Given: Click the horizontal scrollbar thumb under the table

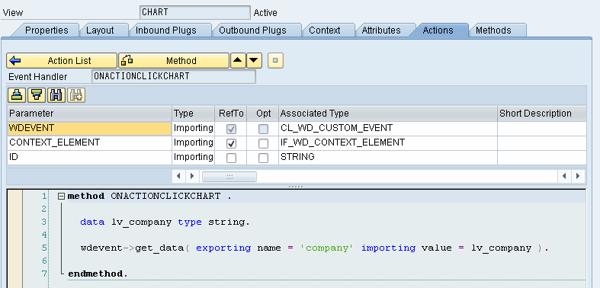Looking at the screenshot, I should tap(229, 177).
